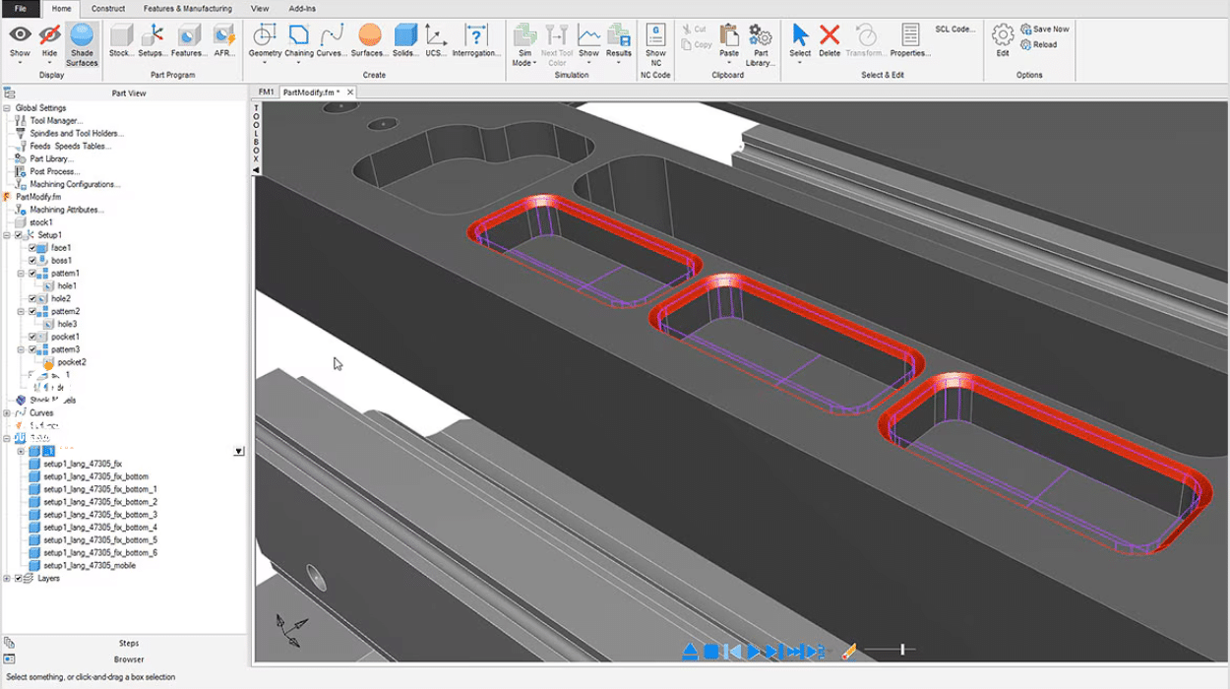Select the UCS coordinate system tool
Viewport: 1230px width, 689px height.
pyautogui.click(x=436, y=40)
